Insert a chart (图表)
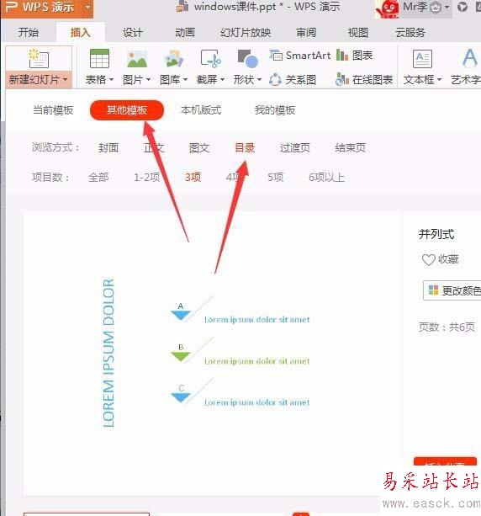 [354, 56]
